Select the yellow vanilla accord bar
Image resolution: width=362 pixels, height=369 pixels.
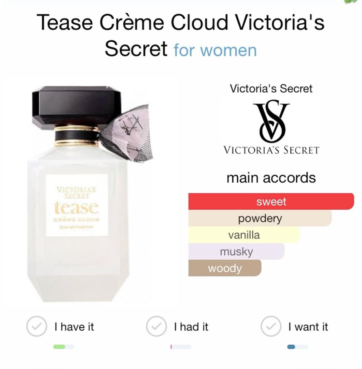click(244, 235)
